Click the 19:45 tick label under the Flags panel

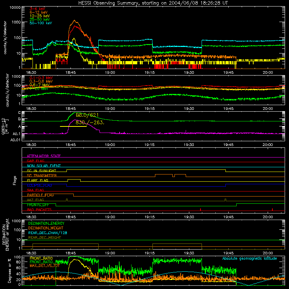click(228, 217)
